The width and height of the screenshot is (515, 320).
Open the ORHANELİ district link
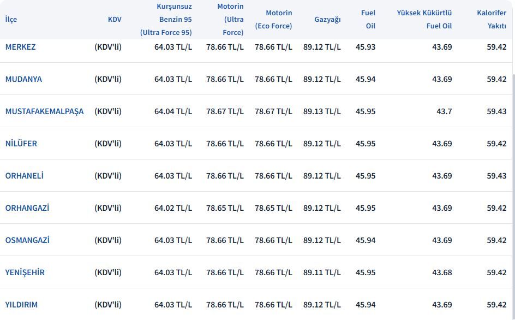pyautogui.click(x=24, y=176)
